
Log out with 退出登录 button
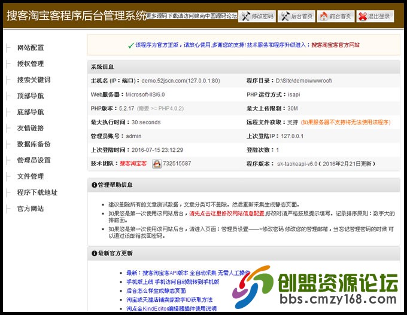(x=375, y=16)
